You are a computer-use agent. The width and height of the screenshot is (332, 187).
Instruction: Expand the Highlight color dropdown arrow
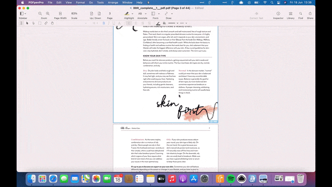tap(132, 14)
